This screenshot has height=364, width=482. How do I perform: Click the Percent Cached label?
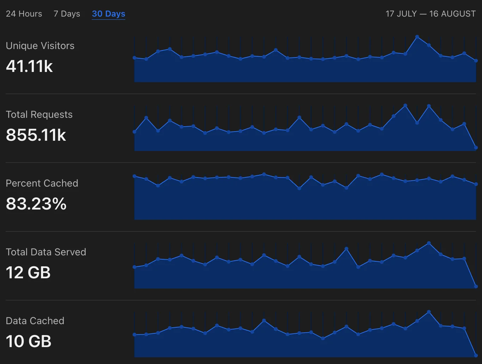[42, 183]
